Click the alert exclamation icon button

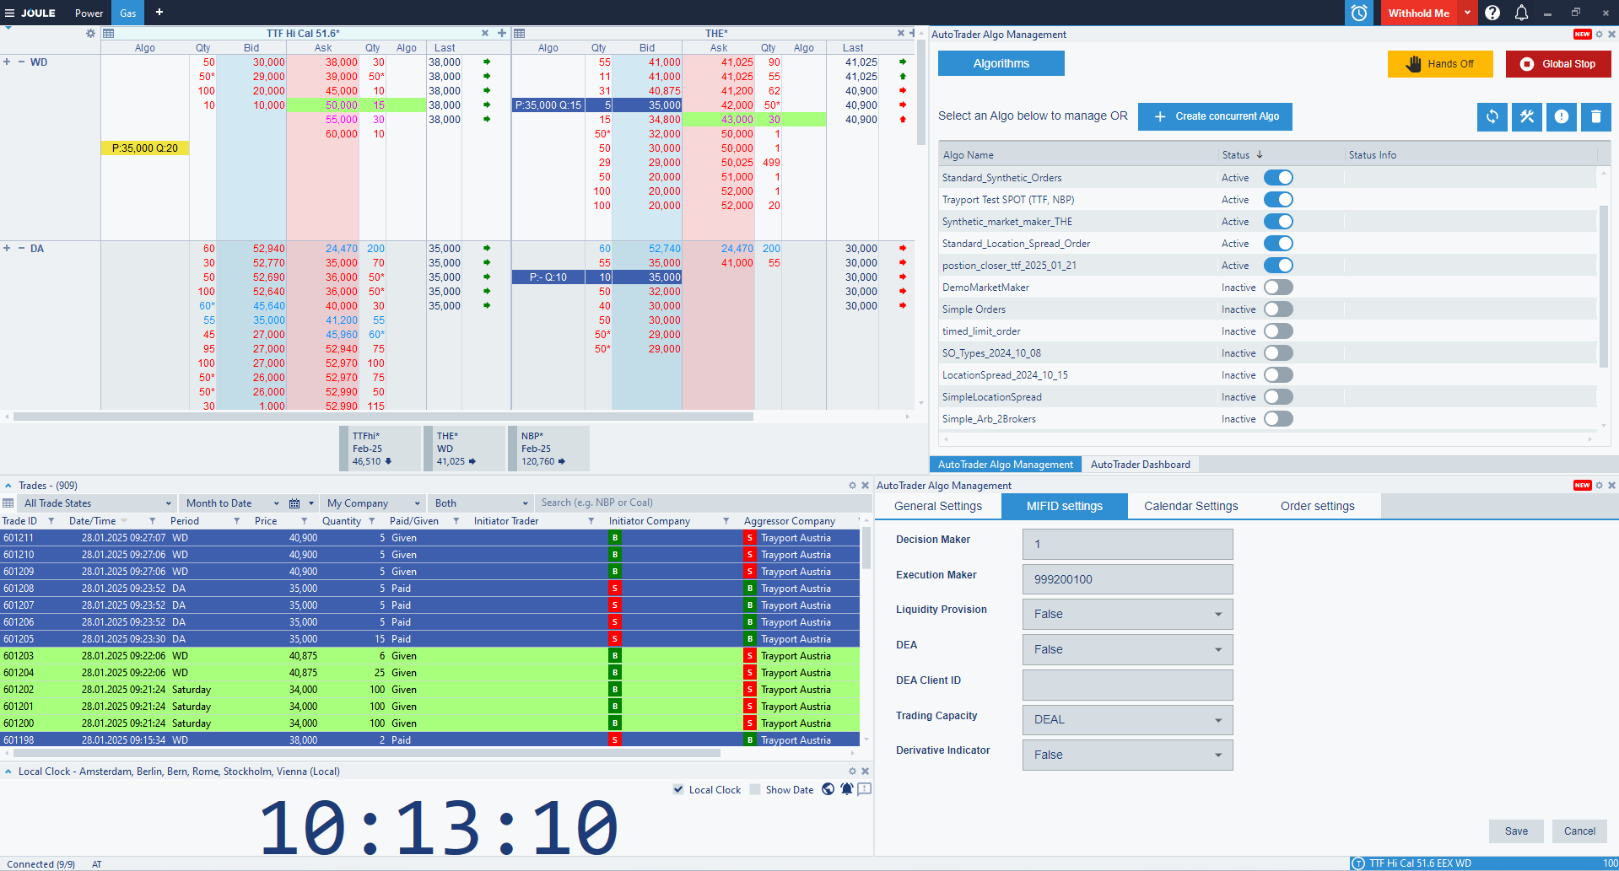tap(1561, 116)
